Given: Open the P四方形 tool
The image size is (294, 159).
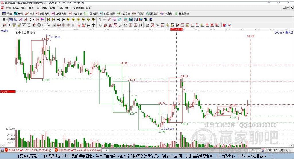Looking at the screenshot, I should [x=43, y=14].
